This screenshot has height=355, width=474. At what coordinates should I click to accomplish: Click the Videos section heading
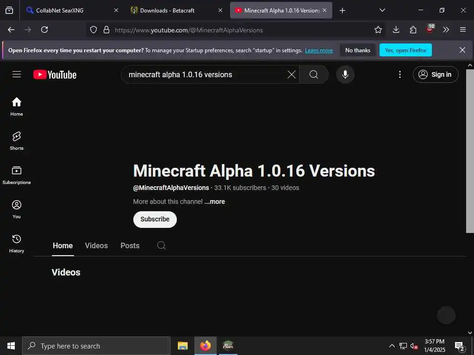coord(66,272)
